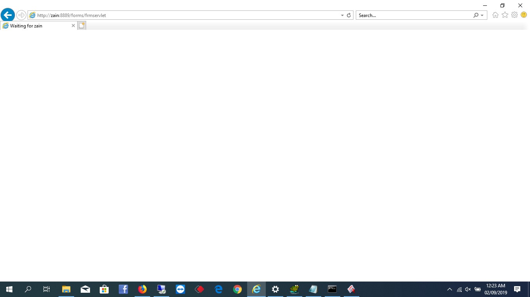Open the search provider dropdown arrow
530x297 pixels.
(482, 15)
